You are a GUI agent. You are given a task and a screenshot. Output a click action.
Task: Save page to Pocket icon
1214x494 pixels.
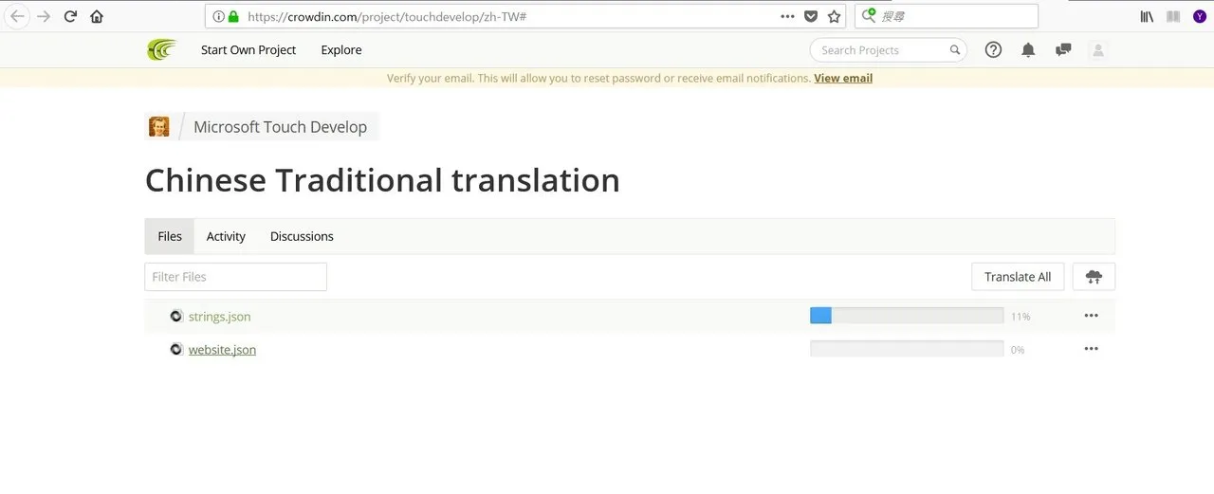tap(811, 16)
